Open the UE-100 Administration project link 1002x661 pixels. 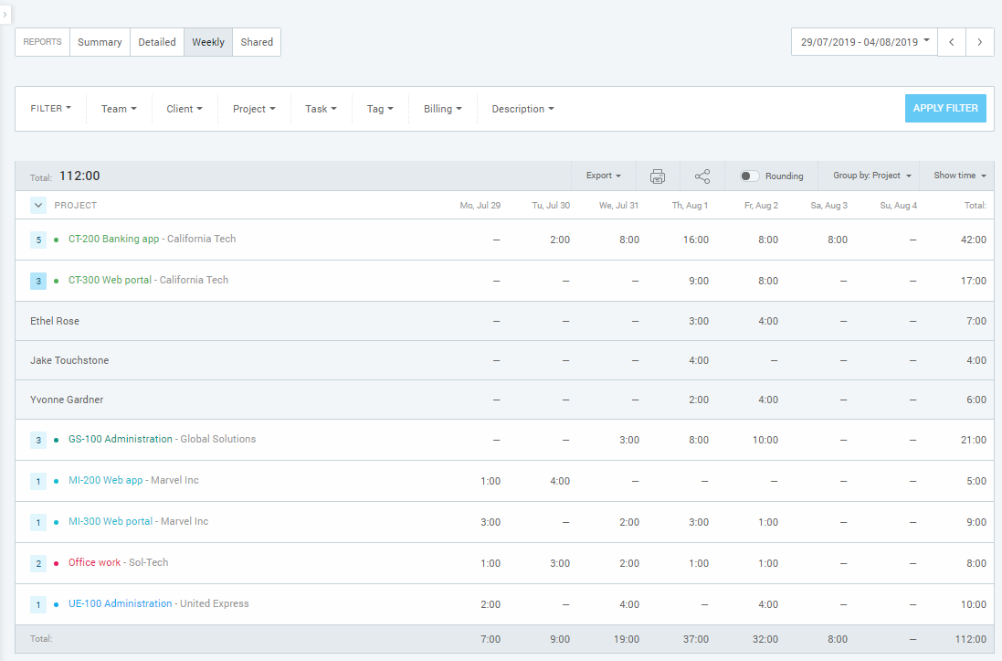[121, 603]
